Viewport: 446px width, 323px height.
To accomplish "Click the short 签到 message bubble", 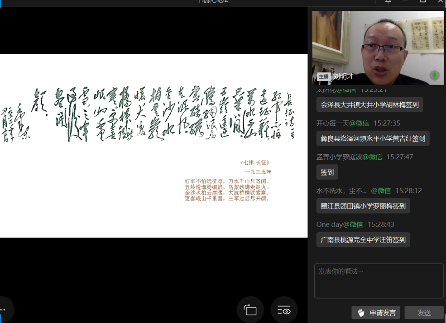I will coord(327,172).
